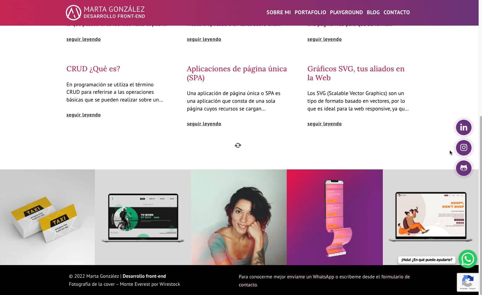The width and height of the screenshot is (482, 295).
Task: Open the GitHub cat icon
Action: coord(463,168)
